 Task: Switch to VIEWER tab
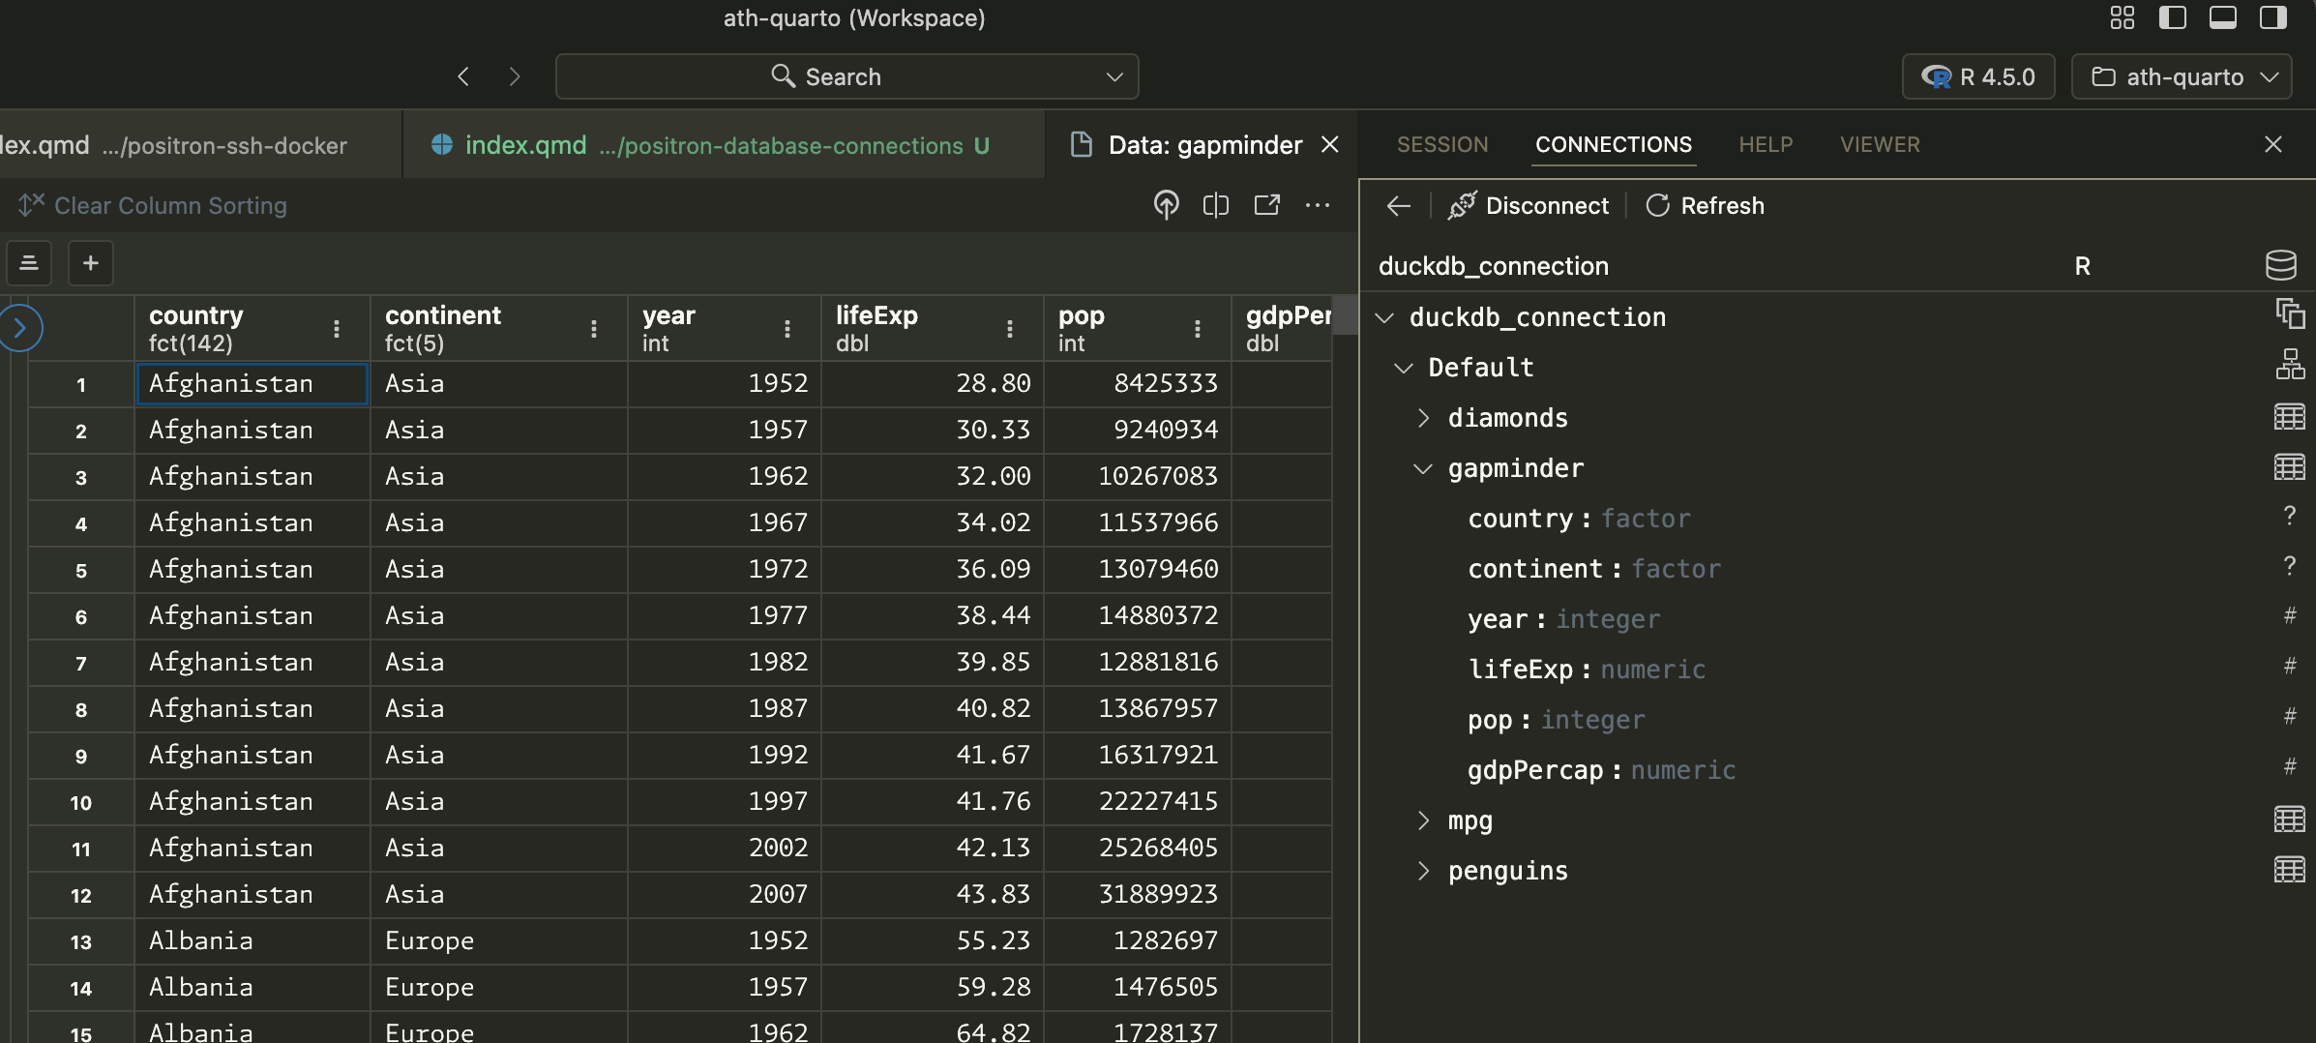point(1880,145)
